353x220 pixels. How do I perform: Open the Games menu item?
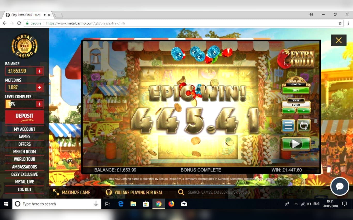point(25,137)
